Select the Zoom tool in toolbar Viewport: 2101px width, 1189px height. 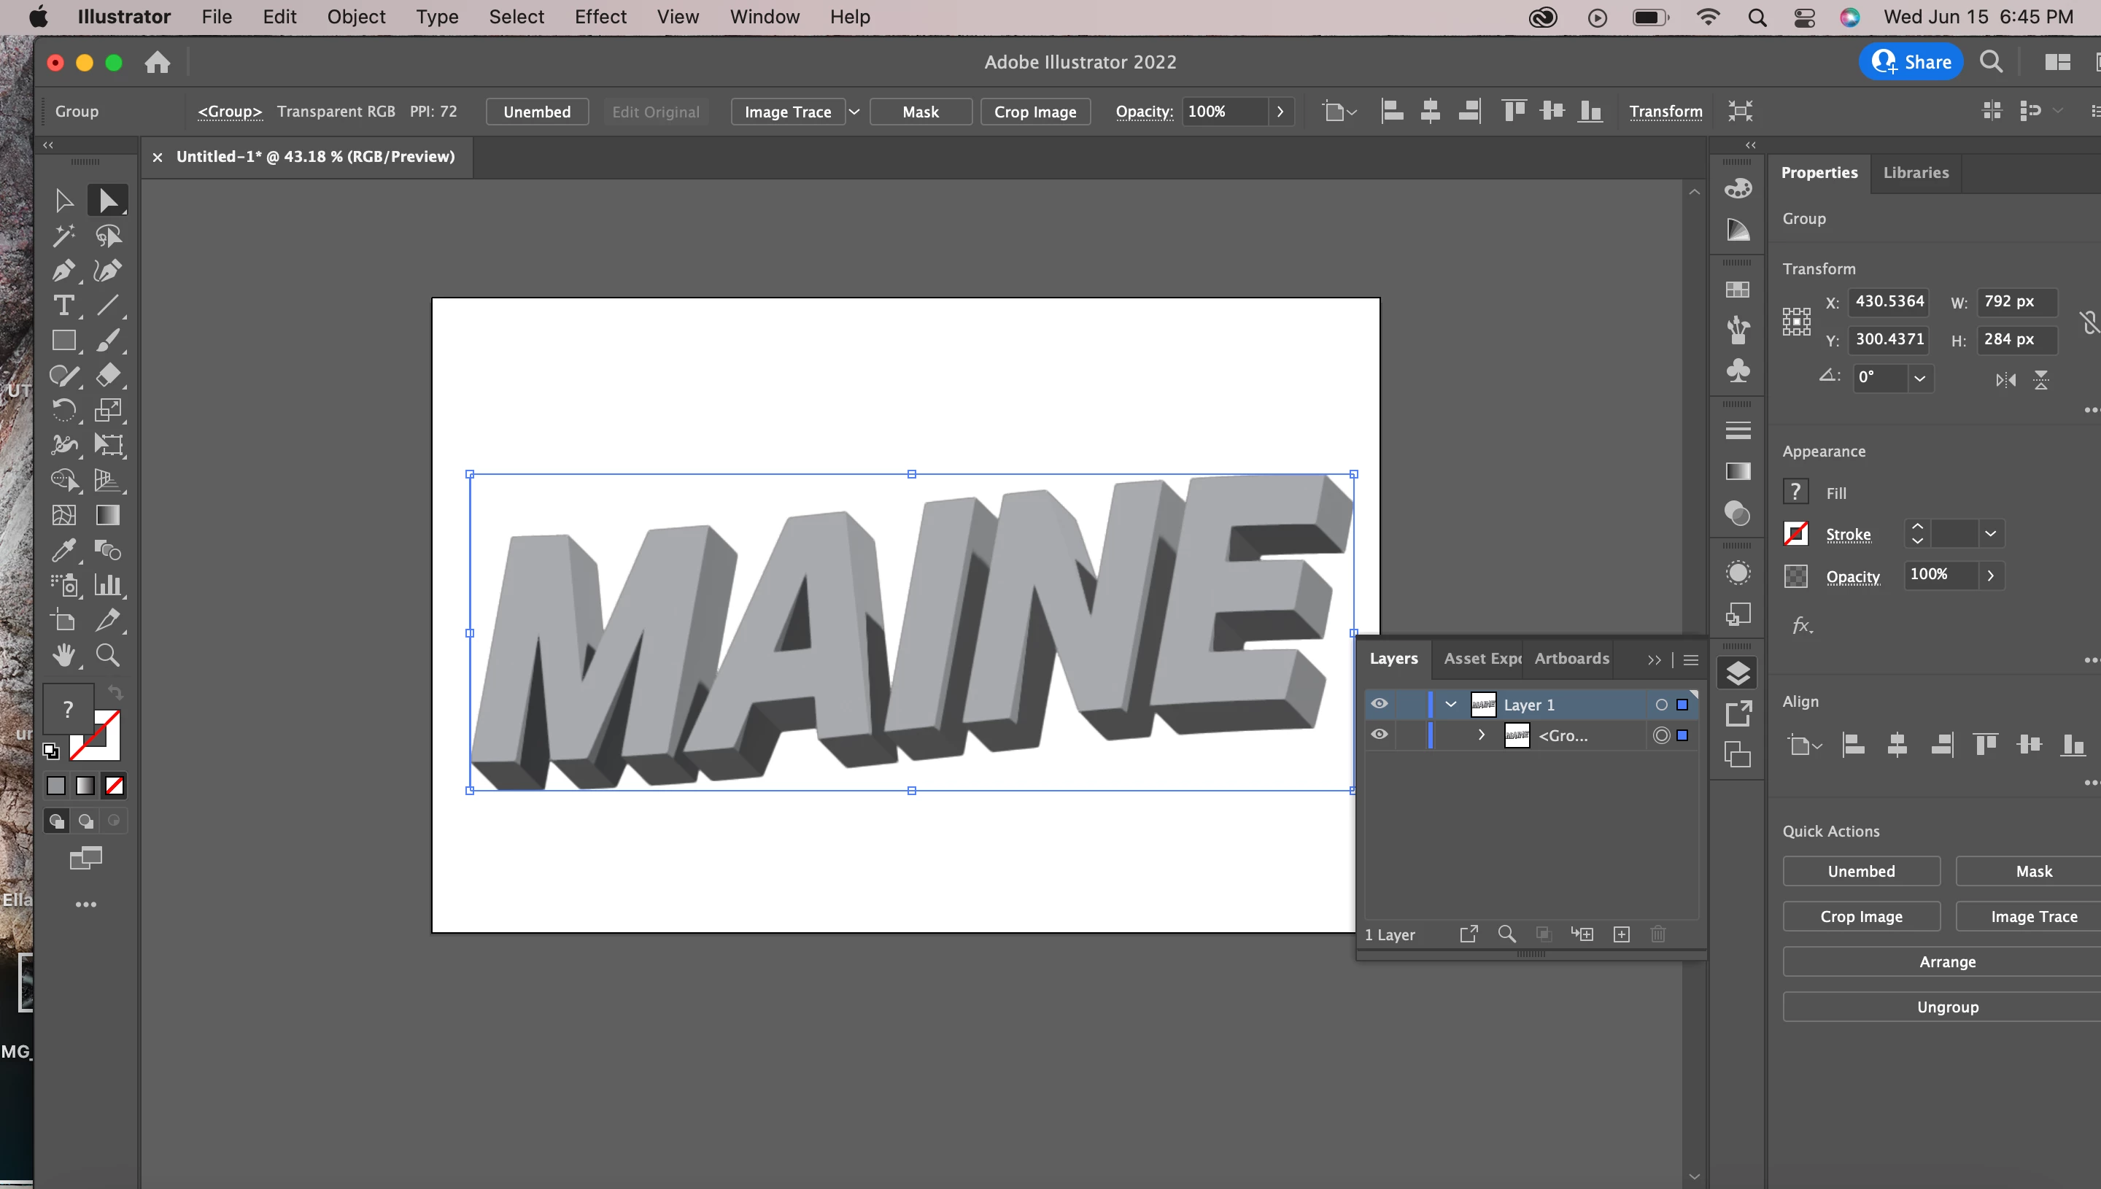point(108,655)
